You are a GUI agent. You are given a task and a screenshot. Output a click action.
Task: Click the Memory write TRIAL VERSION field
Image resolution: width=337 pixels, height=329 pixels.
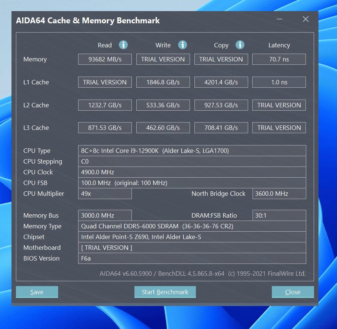coord(163,59)
